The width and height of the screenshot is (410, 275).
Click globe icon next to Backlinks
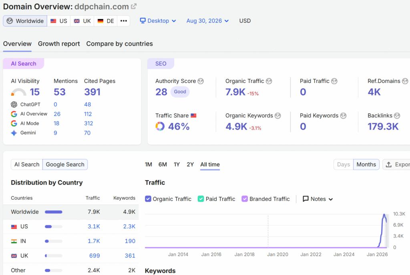click(397, 116)
